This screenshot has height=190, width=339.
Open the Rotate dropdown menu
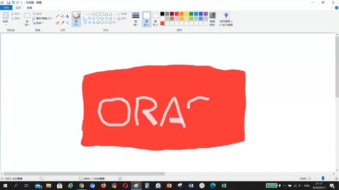point(38,23)
